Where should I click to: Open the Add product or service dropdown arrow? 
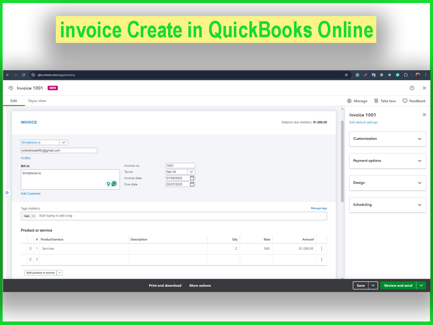[60, 273]
